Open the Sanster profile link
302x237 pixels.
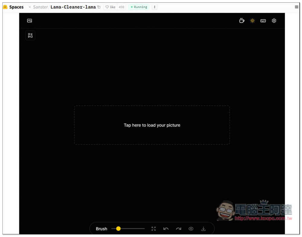[40, 7]
